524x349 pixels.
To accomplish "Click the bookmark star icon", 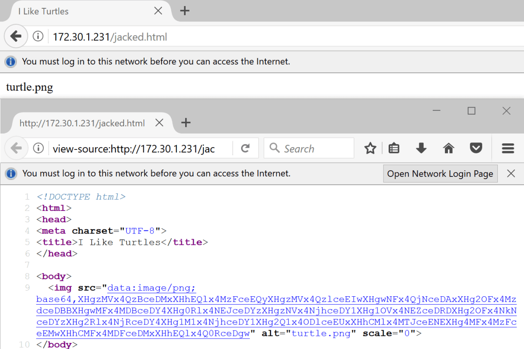I will coord(370,149).
